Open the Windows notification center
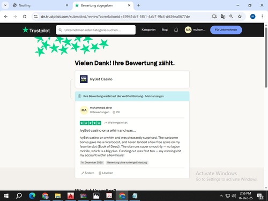This screenshot has width=268, height=201. click(x=260, y=196)
